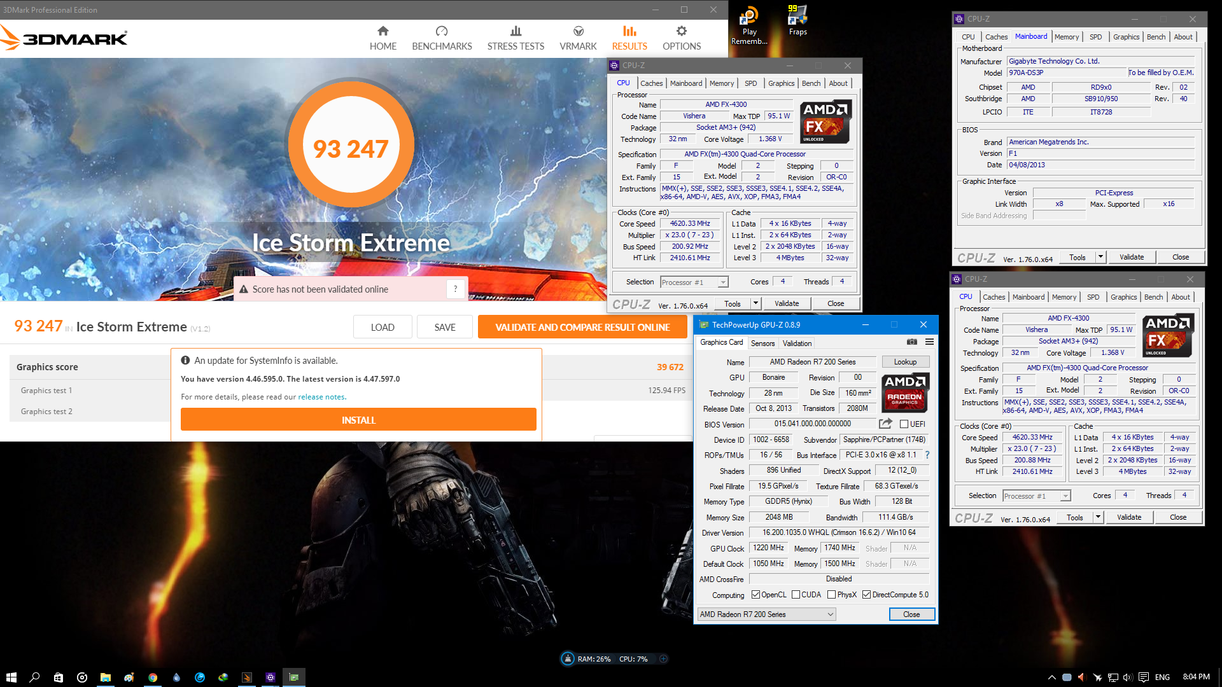Toggle the UEFI checkbox in GPU-Z

pyautogui.click(x=904, y=424)
